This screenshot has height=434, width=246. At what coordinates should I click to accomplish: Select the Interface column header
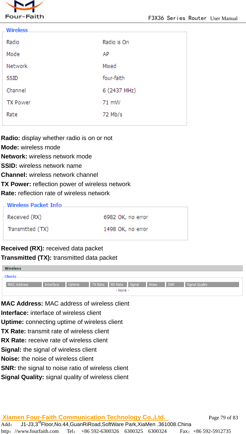click(x=54, y=284)
